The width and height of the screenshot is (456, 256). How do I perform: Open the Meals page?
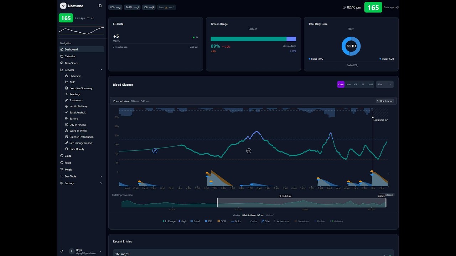pos(82,169)
